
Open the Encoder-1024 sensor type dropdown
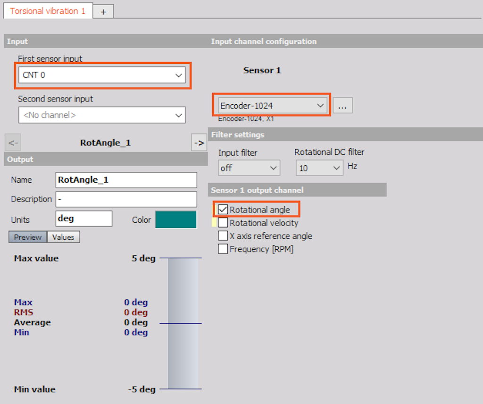click(272, 105)
